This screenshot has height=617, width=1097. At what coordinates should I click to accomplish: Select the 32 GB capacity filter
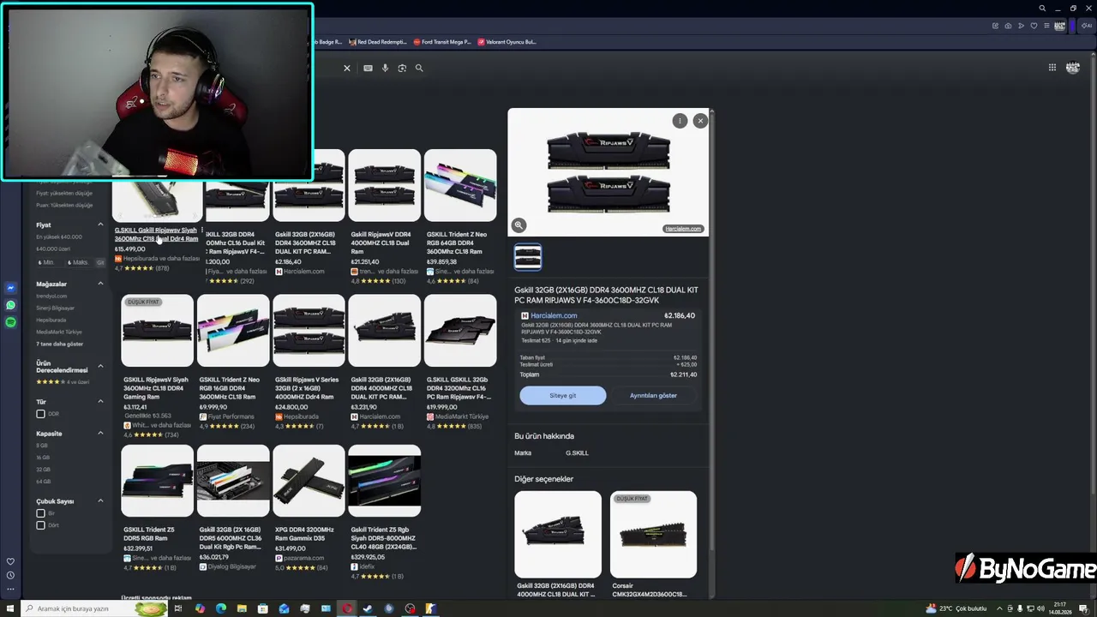click(x=43, y=470)
